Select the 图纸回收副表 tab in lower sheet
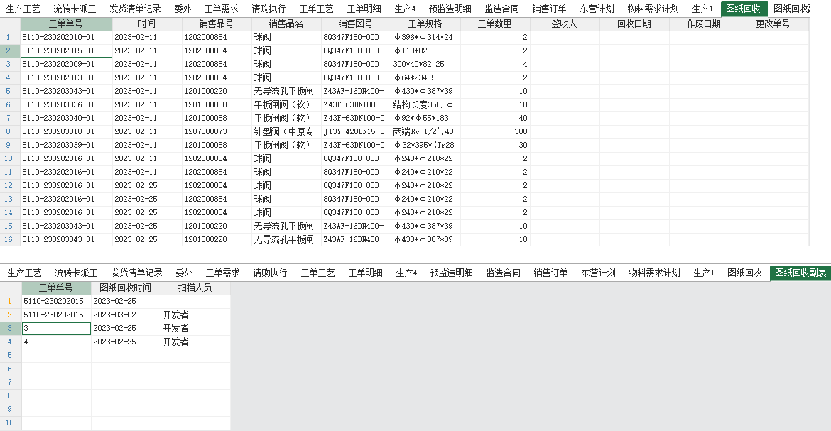This screenshot has width=831, height=431. point(800,273)
